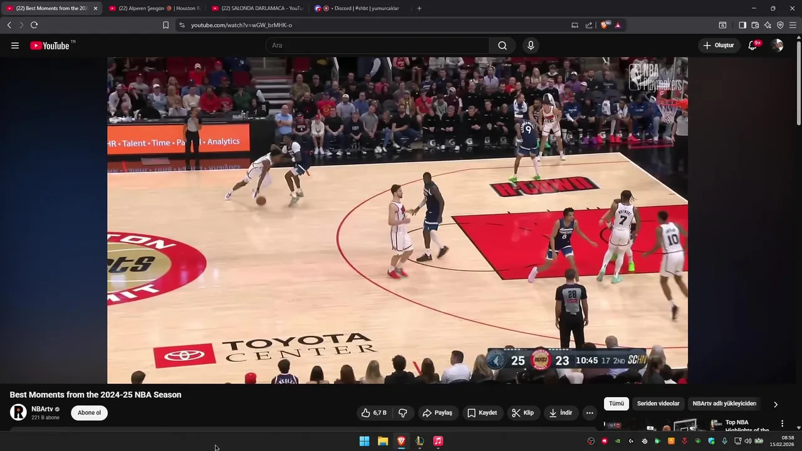Open more actions three-dot menu
This screenshot has height=451, width=802.
(x=590, y=413)
